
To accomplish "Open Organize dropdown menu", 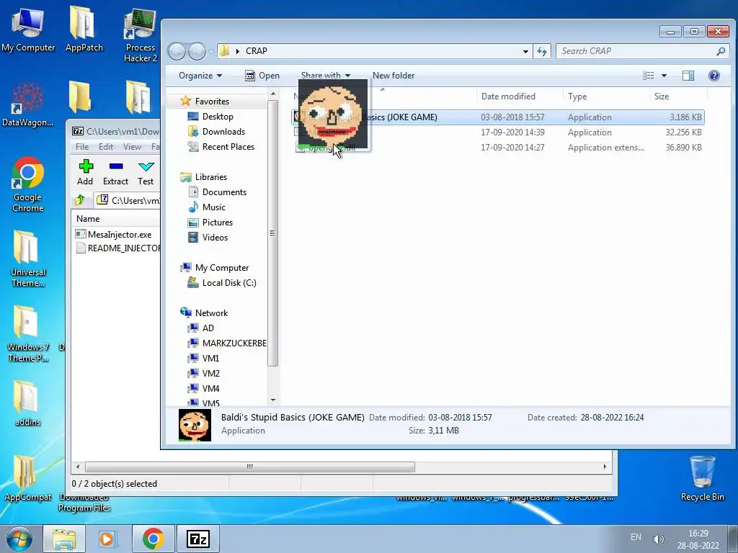I will click(200, 75).
